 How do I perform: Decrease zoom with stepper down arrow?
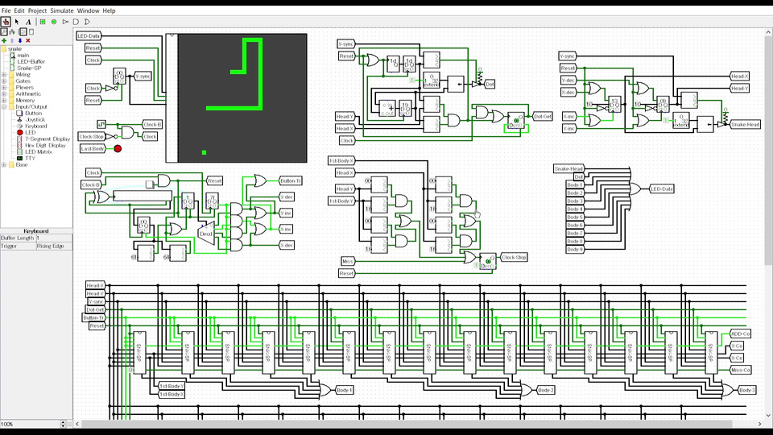[x=63, y=426]
